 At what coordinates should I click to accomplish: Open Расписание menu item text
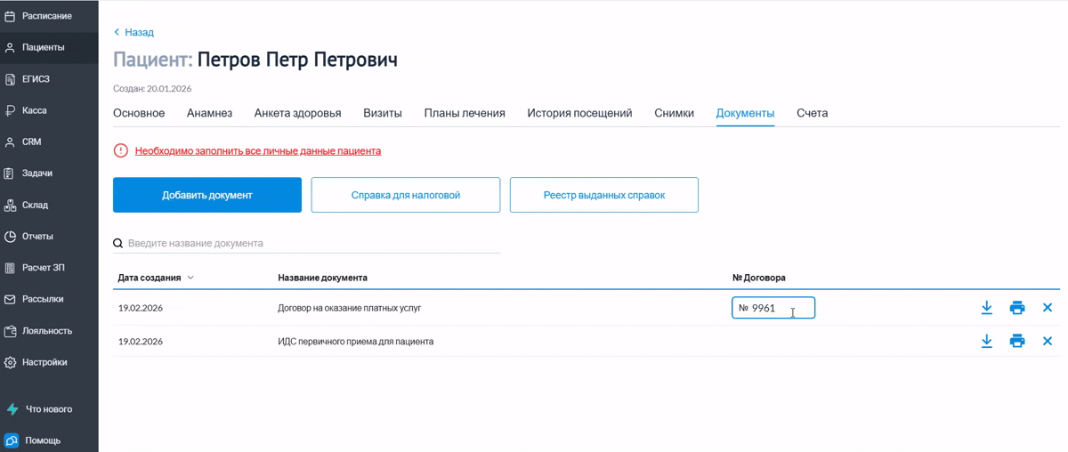[47, 16]
